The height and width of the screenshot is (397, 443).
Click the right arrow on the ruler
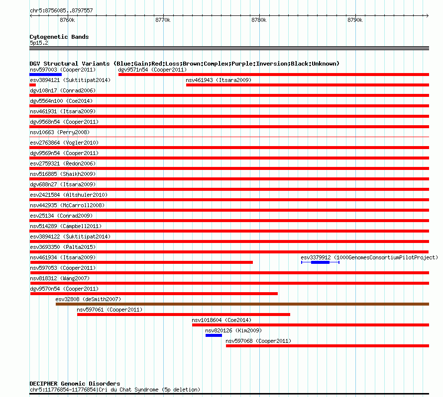coord(428,16)
